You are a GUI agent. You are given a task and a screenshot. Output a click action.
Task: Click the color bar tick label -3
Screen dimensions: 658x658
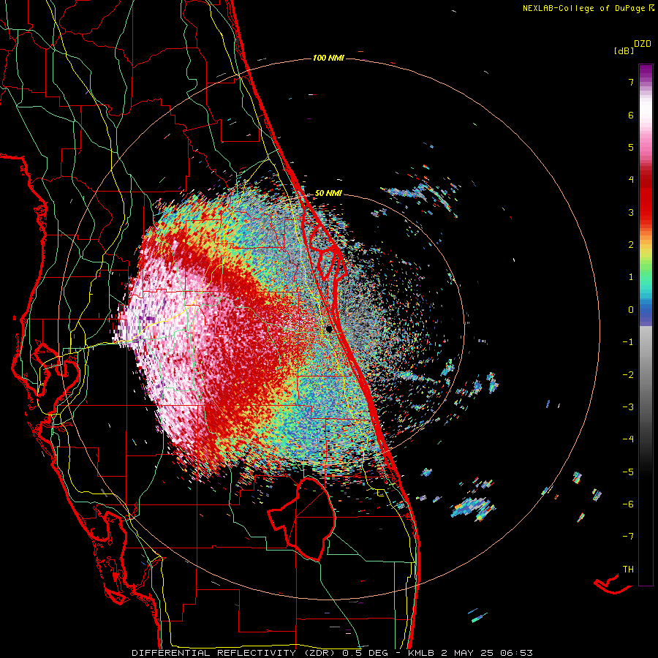[628, 406]
